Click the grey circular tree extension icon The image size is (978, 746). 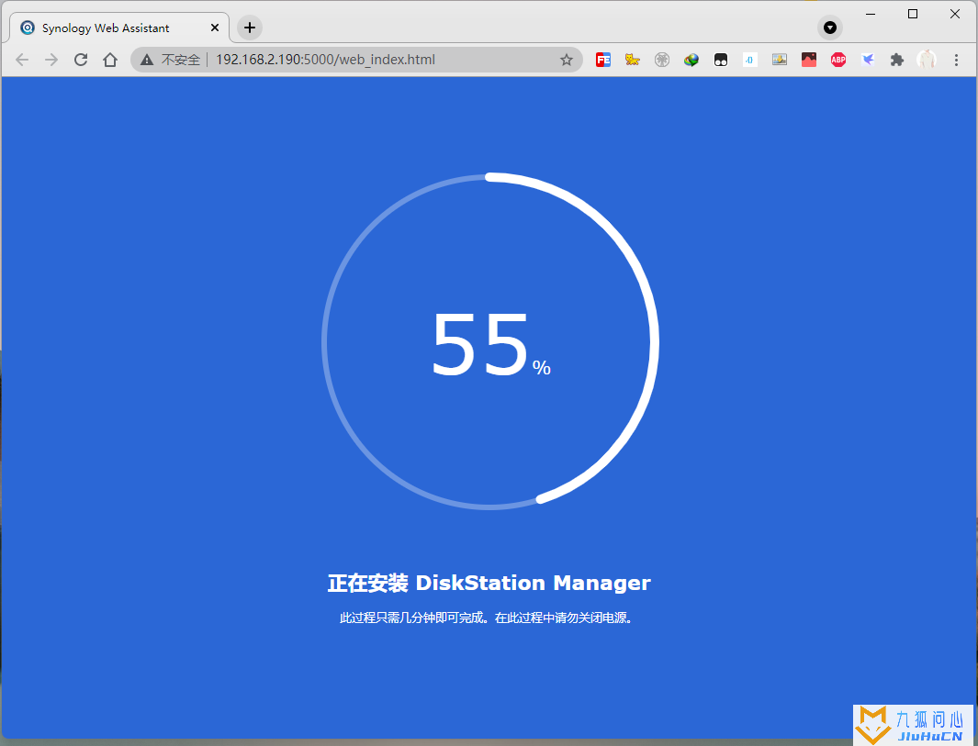[662, 60]
